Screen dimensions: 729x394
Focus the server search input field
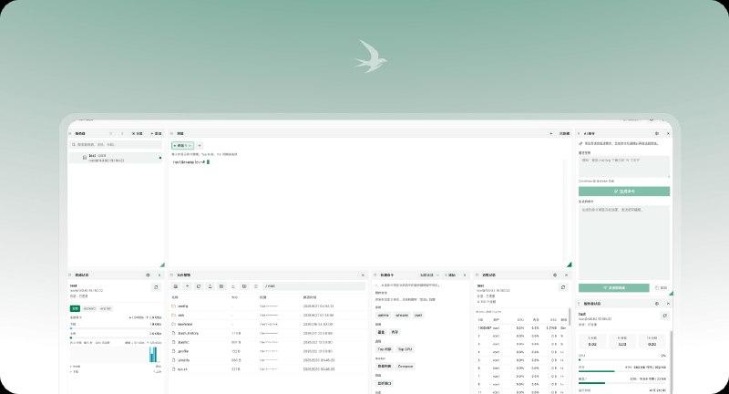(116, 145)
